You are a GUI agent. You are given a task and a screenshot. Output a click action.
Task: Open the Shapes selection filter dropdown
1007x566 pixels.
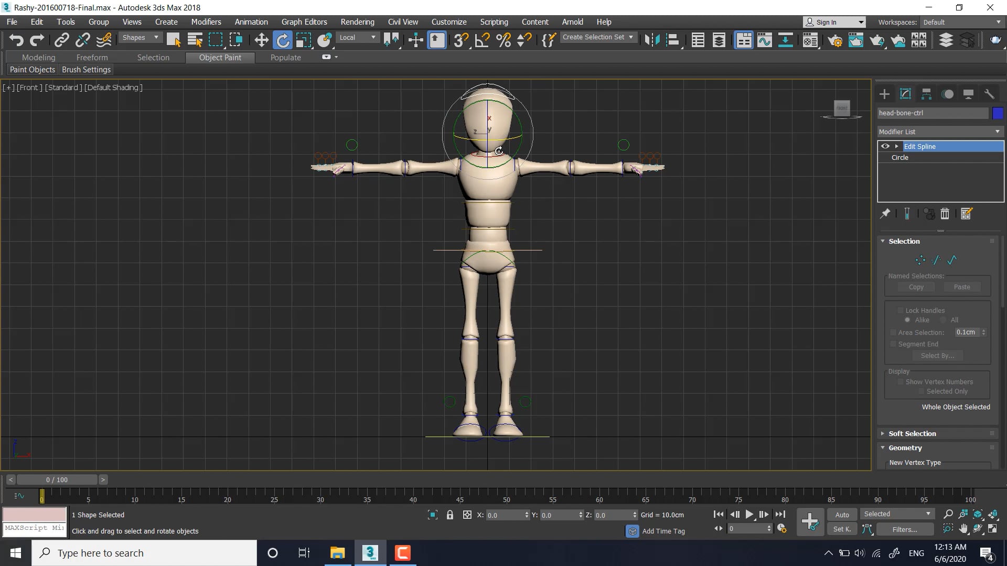tap(140, 38)
